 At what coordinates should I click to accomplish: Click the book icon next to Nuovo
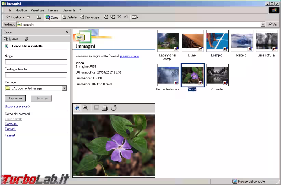[26, 39]
